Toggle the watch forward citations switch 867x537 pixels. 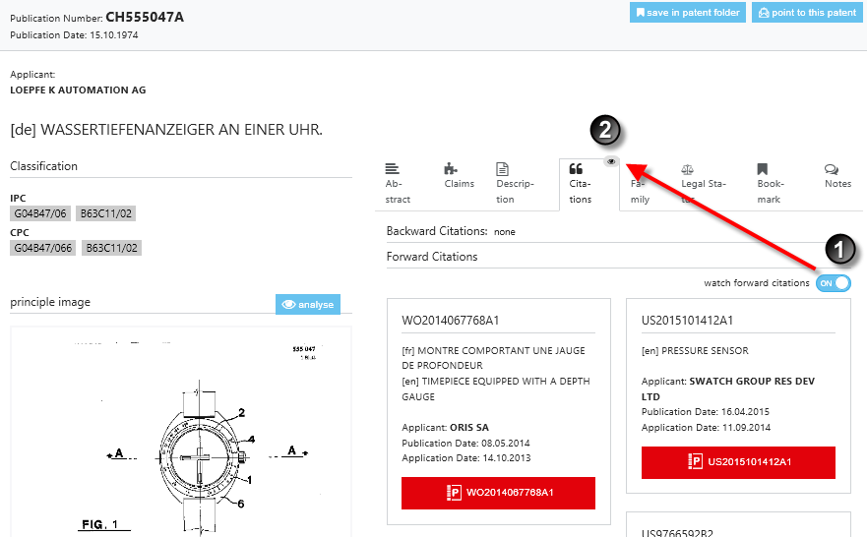[833, 283]
